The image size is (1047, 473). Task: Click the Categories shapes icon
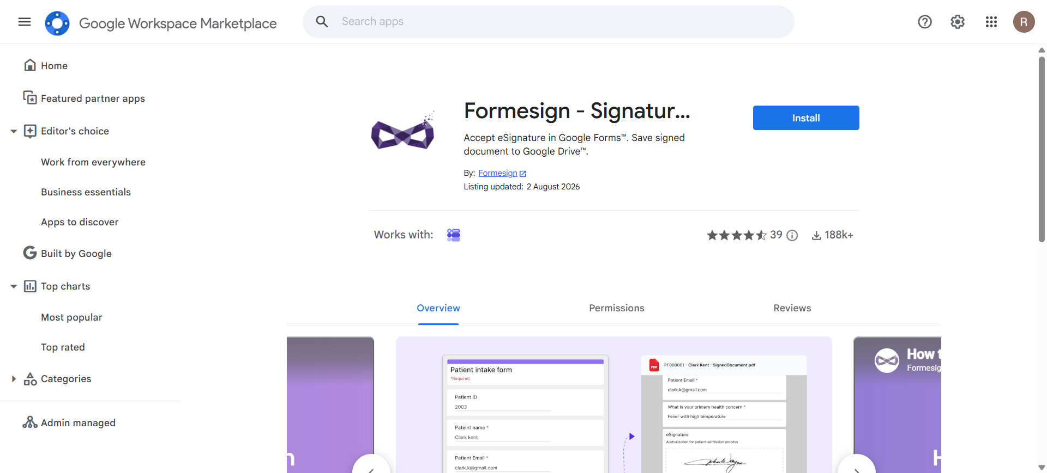[x=30, y=379]
